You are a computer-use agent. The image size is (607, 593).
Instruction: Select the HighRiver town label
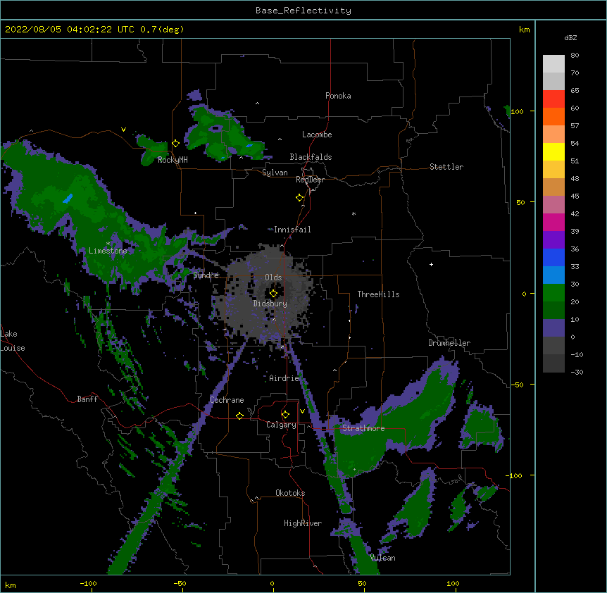[x=303, y=523]
